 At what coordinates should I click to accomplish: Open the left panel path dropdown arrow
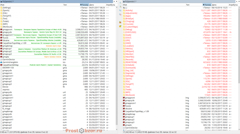pos(1,1)
